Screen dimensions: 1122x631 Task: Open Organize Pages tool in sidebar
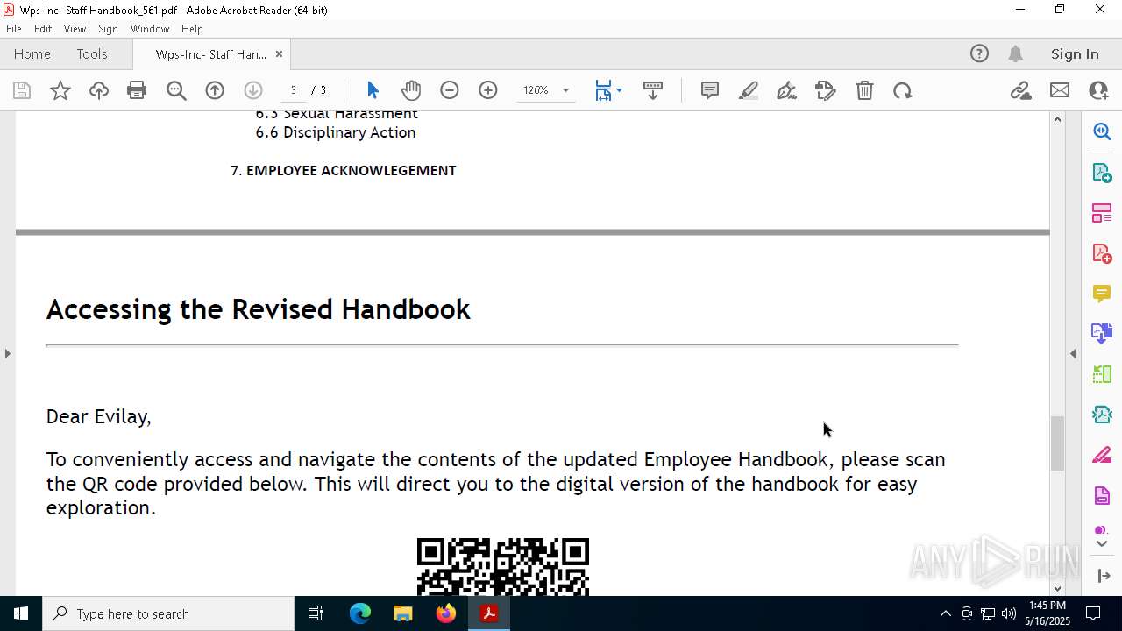click(x=1102, y=213)
